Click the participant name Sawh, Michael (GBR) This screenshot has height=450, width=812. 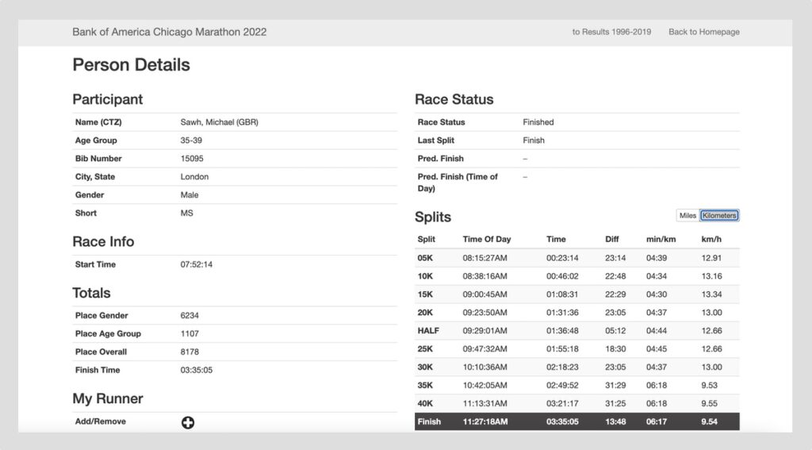[x=220, y=122]
